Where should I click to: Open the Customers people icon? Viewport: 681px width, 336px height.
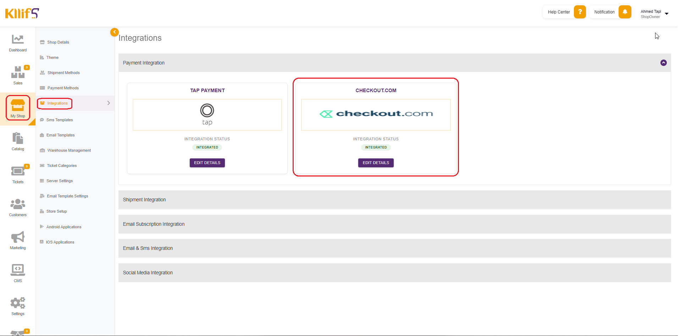[18, 204]
